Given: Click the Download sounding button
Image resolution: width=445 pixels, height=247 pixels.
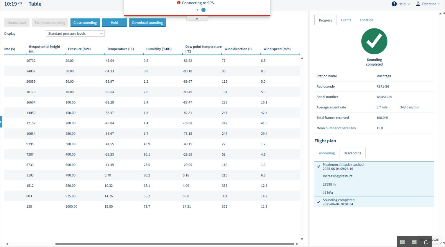Looking at the screenshot, I should (147, 23).
